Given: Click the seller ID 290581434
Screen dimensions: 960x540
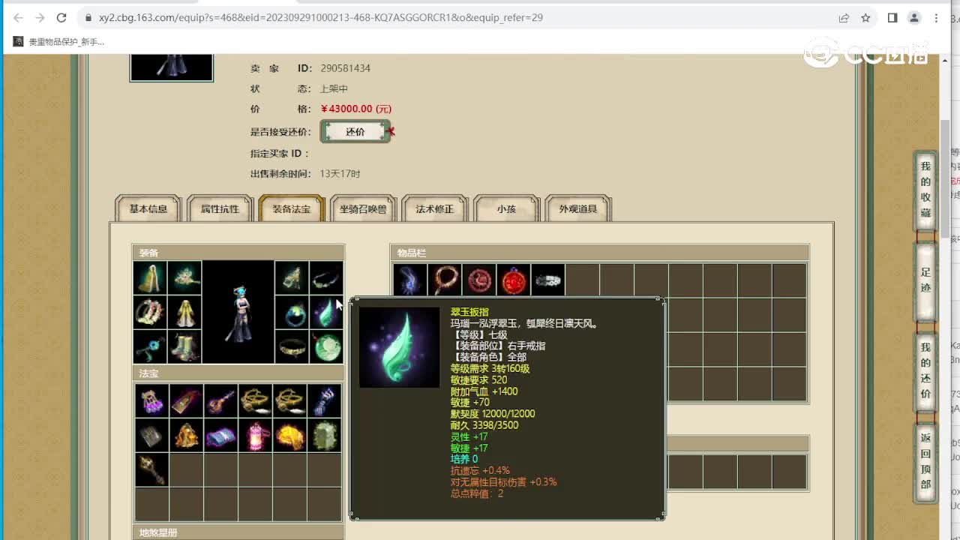Looking at the screenshot, I should [346, 68].
